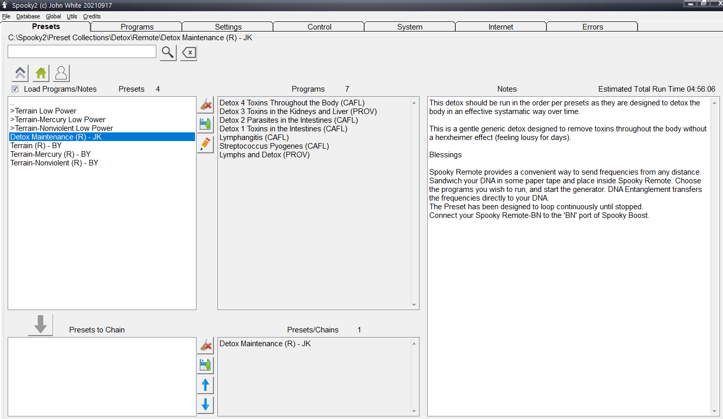Select Detox 4 Toxins Throughout the Body program
The image size is (723, 419).
click(x=292, y=103)
